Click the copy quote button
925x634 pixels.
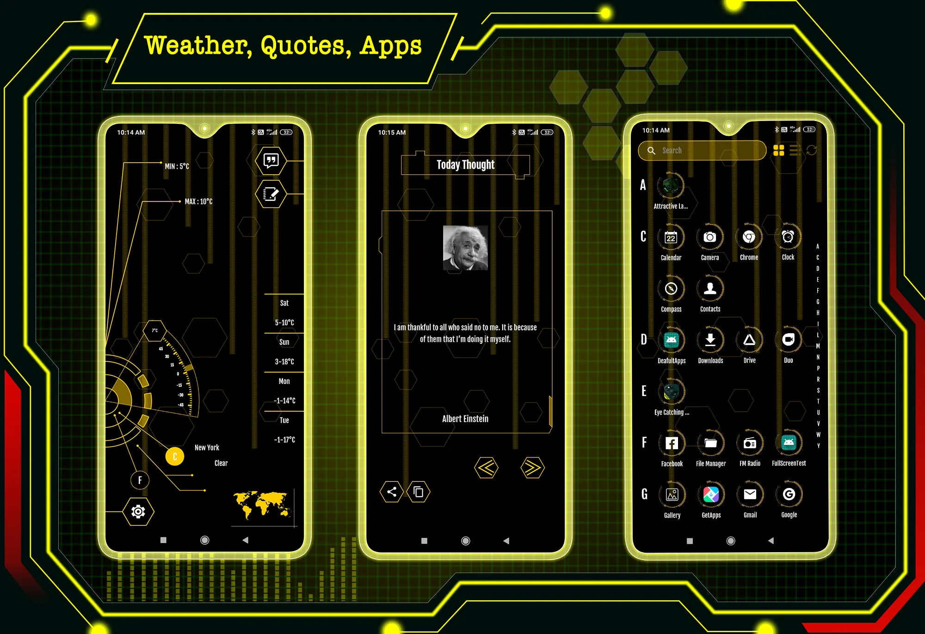[420, 492]
